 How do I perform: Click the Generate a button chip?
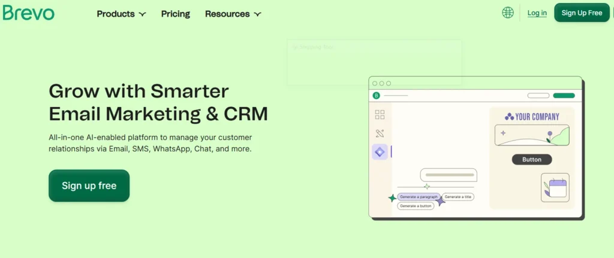[x=416, y=206]
